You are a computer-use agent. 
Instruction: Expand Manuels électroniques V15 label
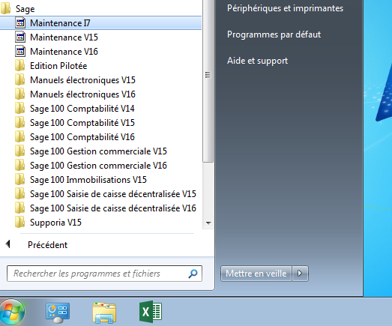click(82, 80)
